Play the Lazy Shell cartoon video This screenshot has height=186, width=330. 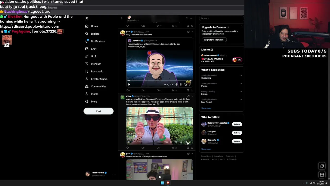click(x=129, y=84)
